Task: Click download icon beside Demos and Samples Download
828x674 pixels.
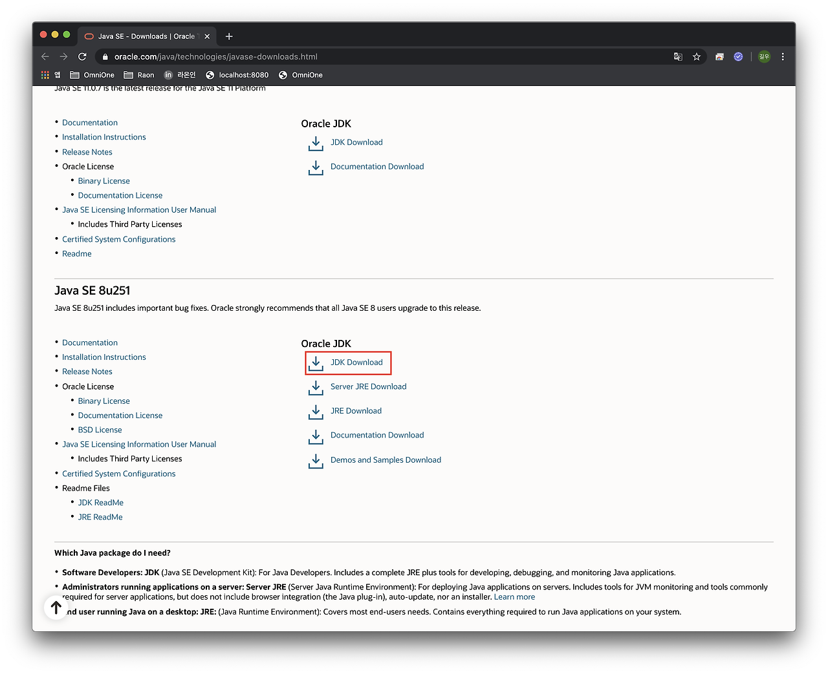Action: (x=316, y=461)
